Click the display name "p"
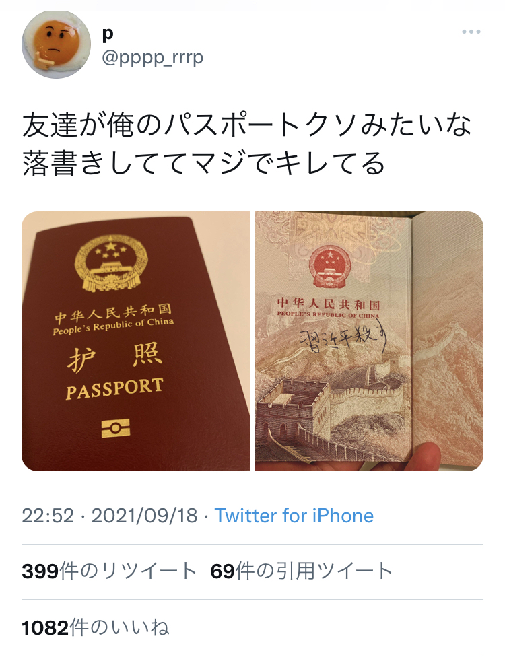 108,34
